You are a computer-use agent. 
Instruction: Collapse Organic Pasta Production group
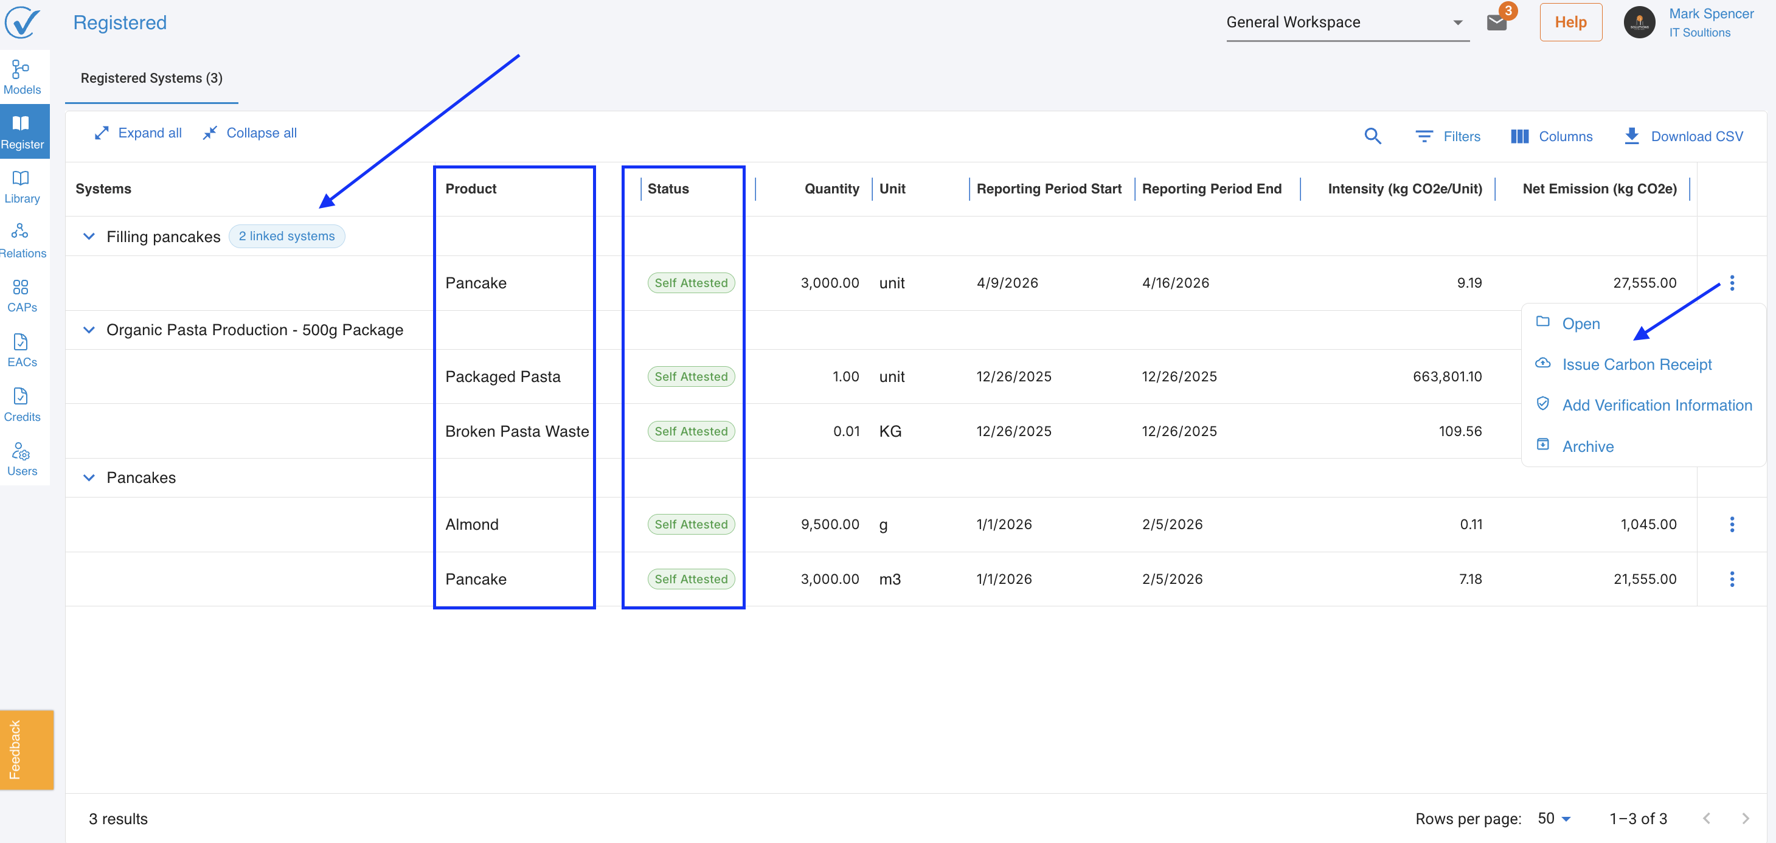89,330
